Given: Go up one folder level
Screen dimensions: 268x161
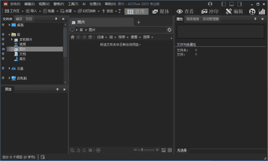Looking at the screenshot, I should pos(90,37).
